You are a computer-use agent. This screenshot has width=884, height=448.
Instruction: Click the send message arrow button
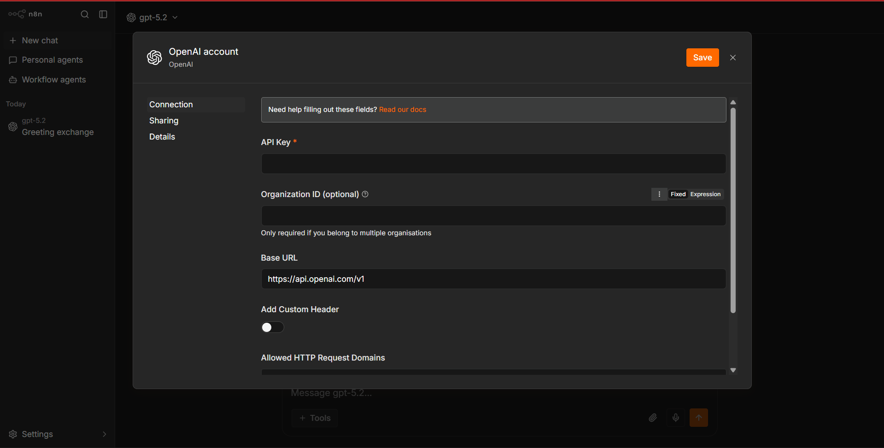699,418
